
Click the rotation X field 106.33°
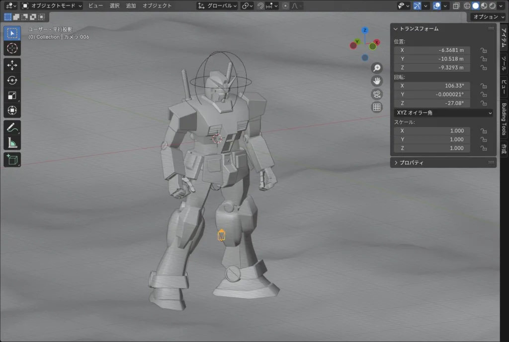point(432,85)
